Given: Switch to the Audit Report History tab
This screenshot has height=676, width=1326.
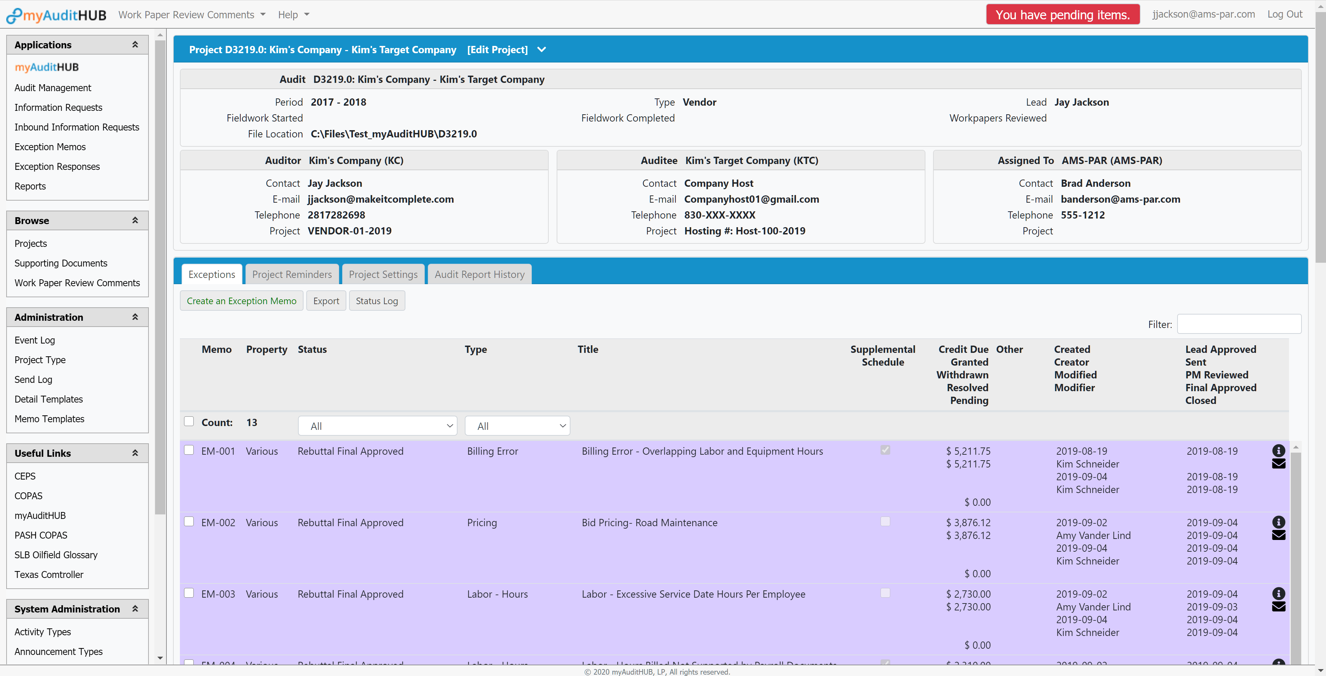Looking at the screenshot, I should pos(479,274).
